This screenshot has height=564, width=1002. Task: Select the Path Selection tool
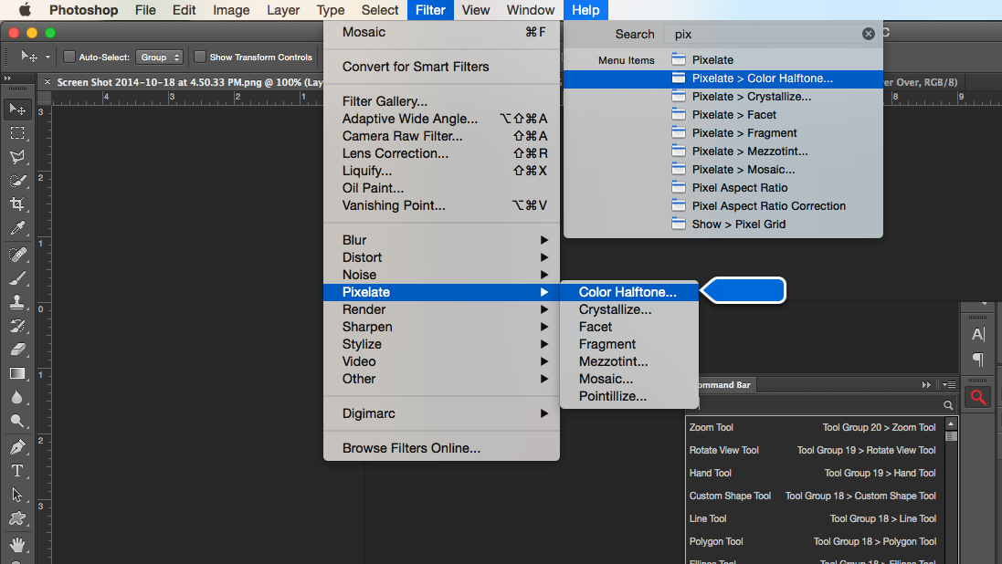pos(17,495)
